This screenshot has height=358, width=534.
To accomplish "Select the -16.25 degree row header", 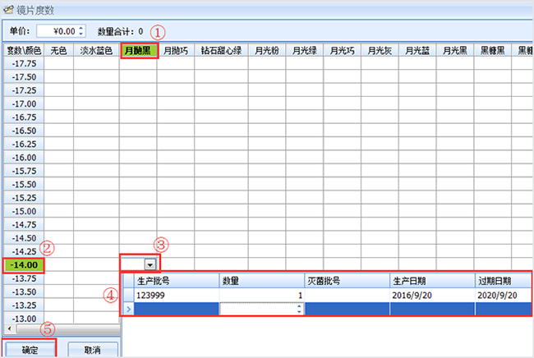I will coord(24,145).
